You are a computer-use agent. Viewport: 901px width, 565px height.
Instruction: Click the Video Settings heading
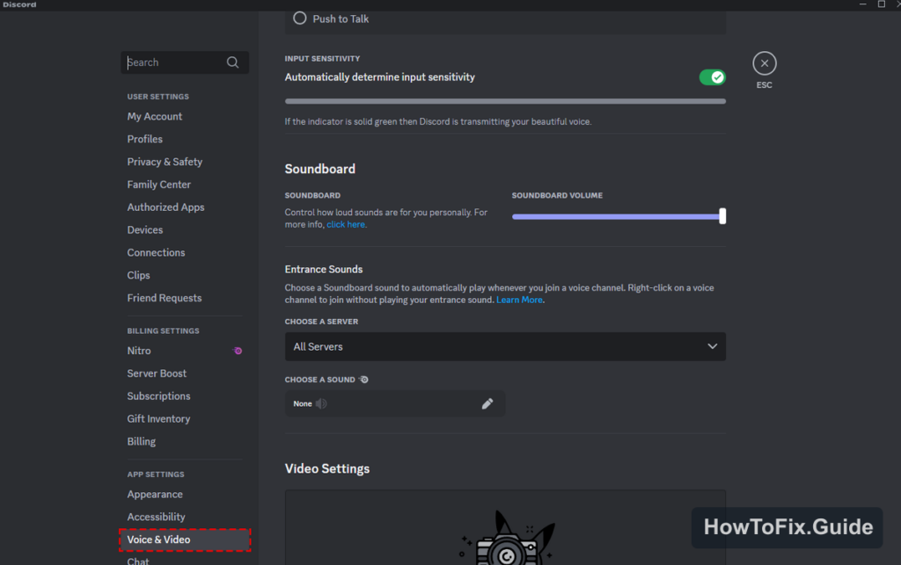coord(327,468)
